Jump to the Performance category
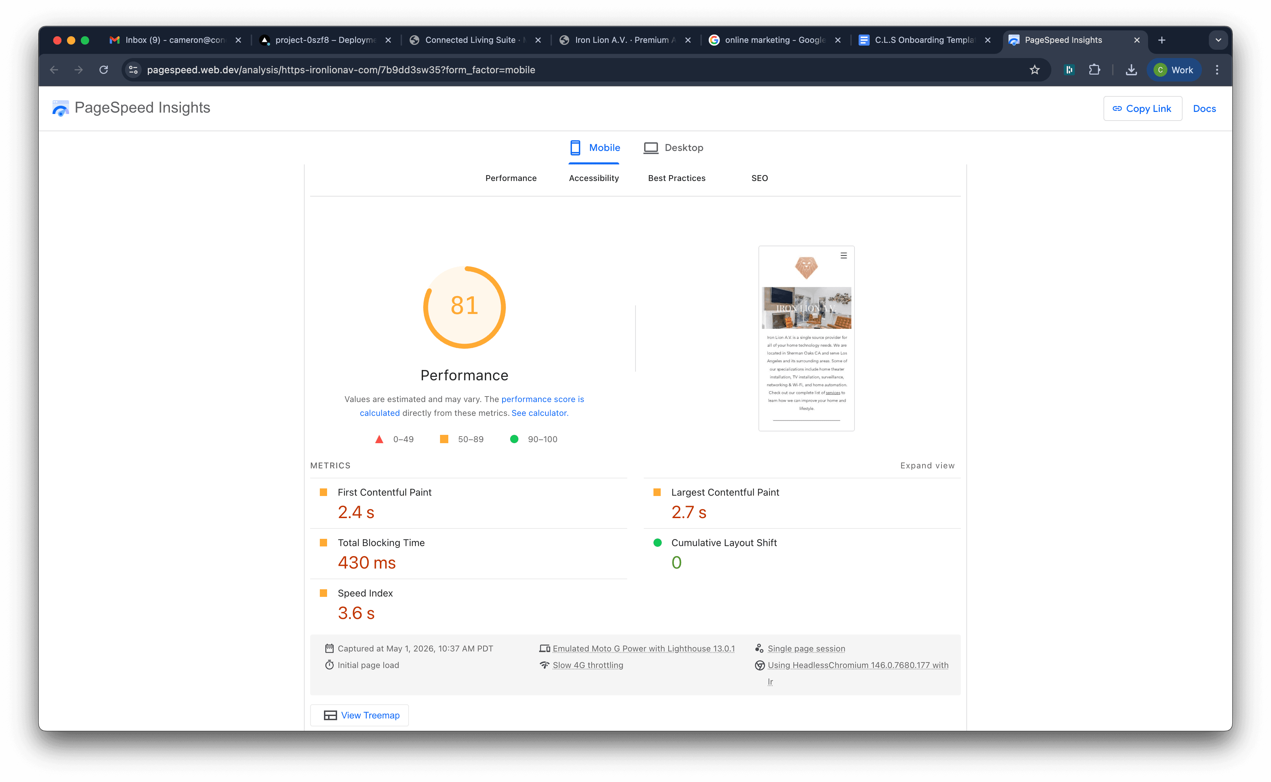The height and width of the screenshot is (782, 1271). click(511, 178)
